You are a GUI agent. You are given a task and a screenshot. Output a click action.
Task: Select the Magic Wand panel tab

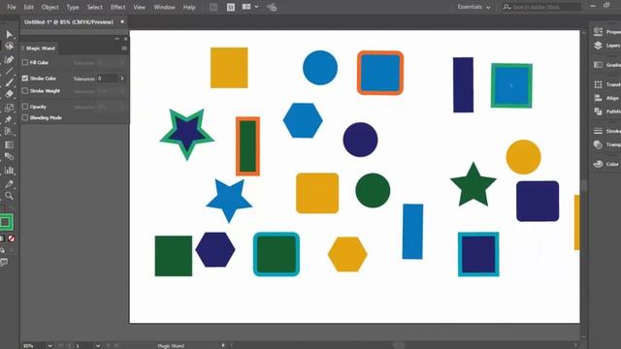point(40,48)
